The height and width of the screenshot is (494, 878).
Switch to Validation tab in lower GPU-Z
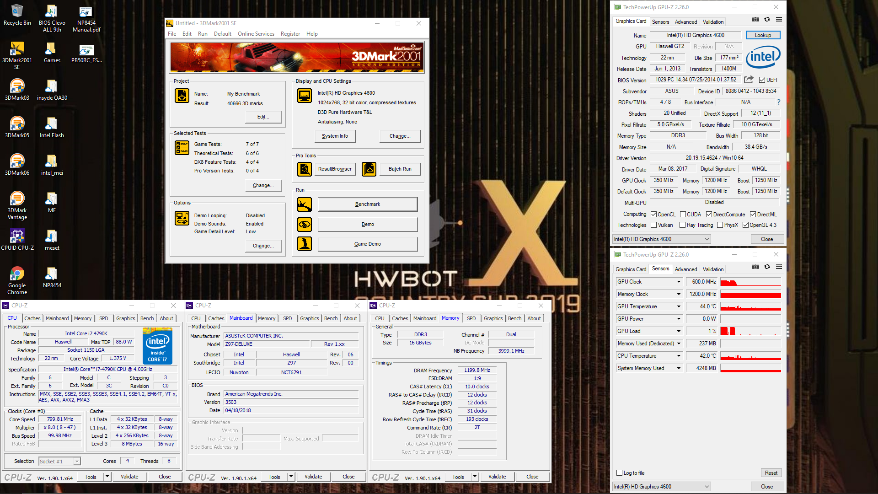713,269
